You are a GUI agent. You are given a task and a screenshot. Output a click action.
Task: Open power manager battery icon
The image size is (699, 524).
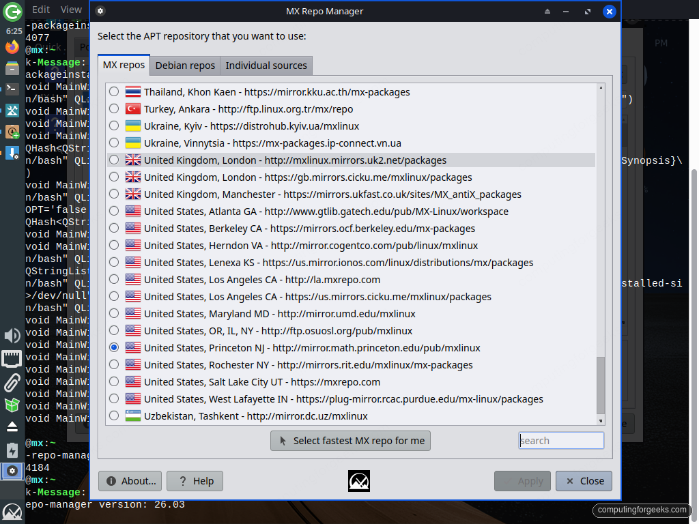12,450
